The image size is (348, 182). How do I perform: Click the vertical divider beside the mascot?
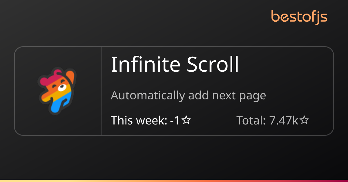click(101, 91)
